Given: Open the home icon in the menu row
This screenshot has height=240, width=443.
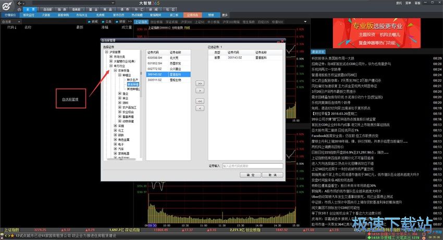Looking at the screenshot, I should tap(19, 9).
